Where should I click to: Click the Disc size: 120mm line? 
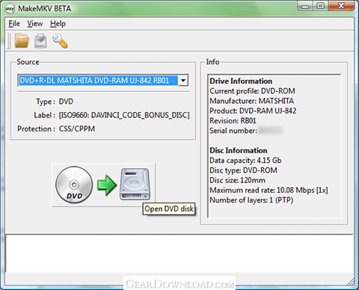click(237, 180)
